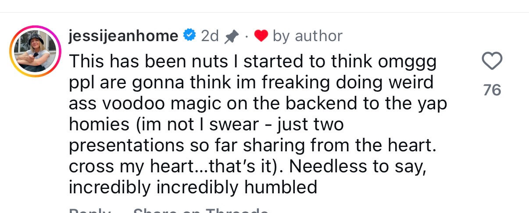Screen dimensions: 529x213
Task: Click the 2d timestamp of the comment
Action: [x=210, y=36]
